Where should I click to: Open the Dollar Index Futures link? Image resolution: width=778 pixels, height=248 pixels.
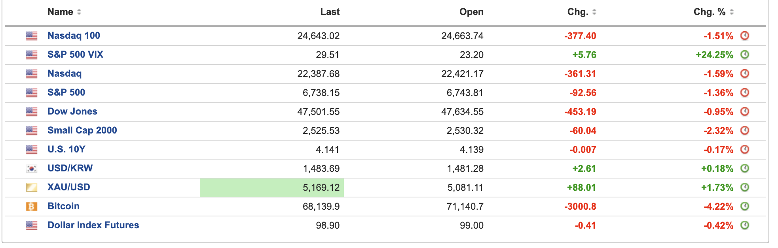[x=93, y=225]
